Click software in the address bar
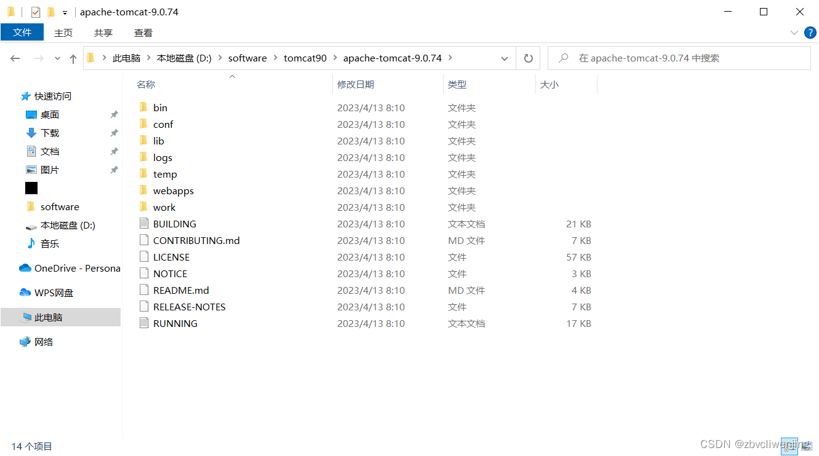The image size is (819, 456). pos(247,58)
